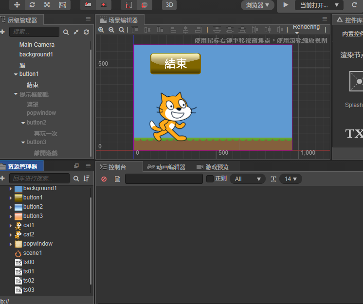
Task: Select the Scale transform tool
Action: coord(47,5)
